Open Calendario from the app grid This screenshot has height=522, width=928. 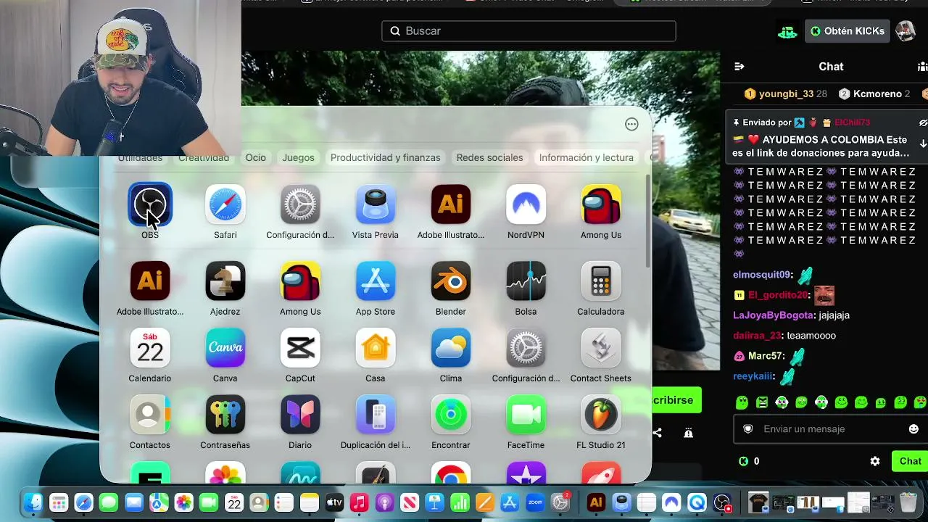pos(150,348)
